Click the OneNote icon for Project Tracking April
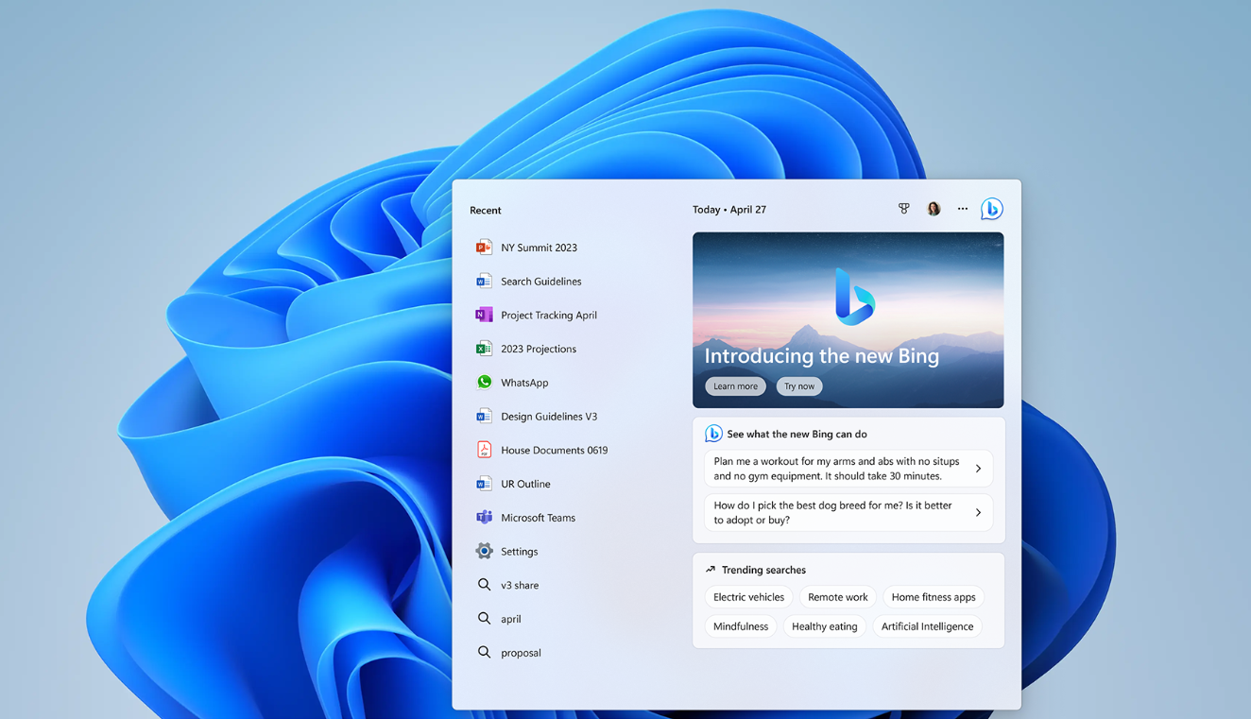Viewport: 1251px width, 719px height. pos(484,315)
